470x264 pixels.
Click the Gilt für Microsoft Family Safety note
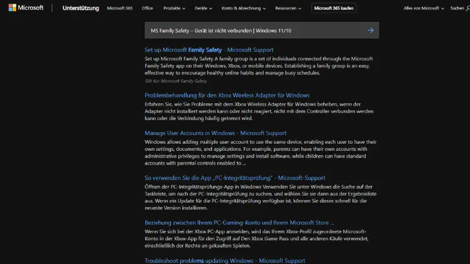(175, 81)
